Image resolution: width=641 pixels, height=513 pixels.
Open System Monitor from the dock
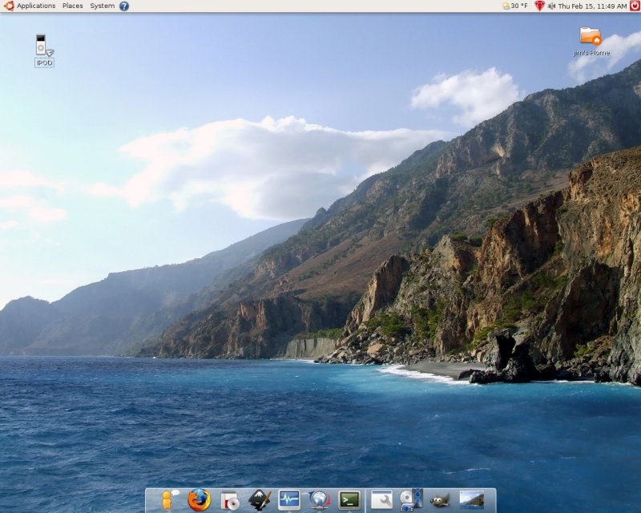click(289, 500)
